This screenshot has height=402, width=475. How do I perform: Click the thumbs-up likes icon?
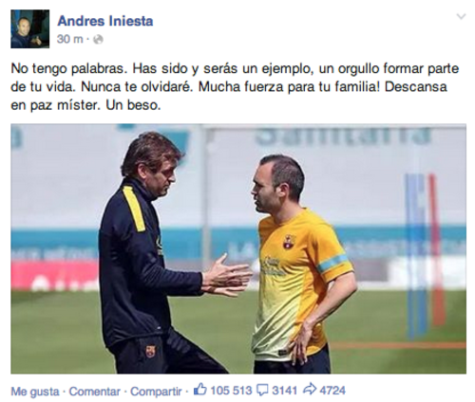point(199,390)
